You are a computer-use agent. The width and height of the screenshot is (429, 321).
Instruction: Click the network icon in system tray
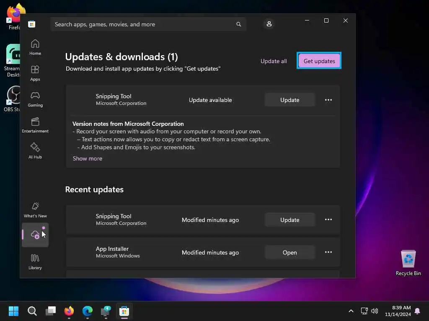pos(364,311)
